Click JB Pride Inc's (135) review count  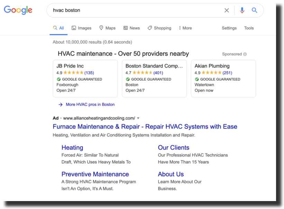(x=89, y=73)
